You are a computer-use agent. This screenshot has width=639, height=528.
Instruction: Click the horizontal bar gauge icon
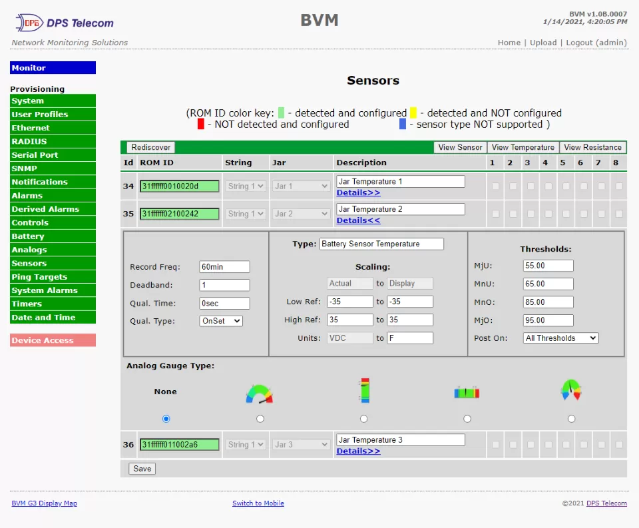pyautogui.click(x=467, y=392)
